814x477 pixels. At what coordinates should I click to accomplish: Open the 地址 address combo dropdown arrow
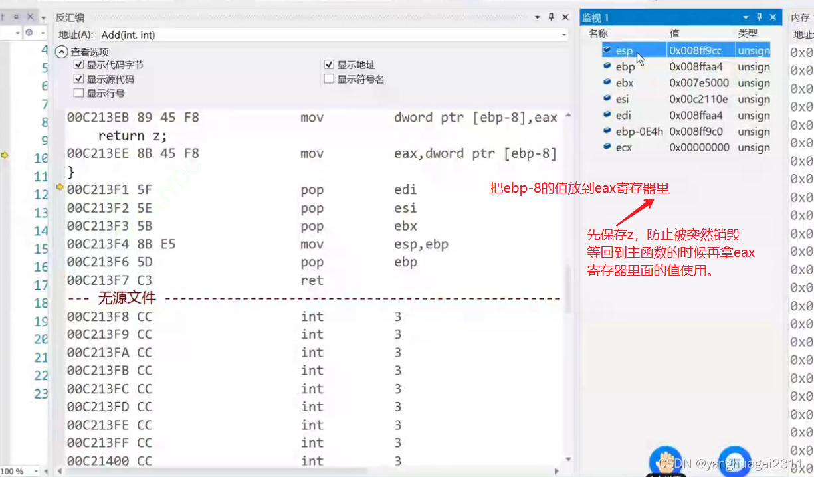[x=564, y=35]
